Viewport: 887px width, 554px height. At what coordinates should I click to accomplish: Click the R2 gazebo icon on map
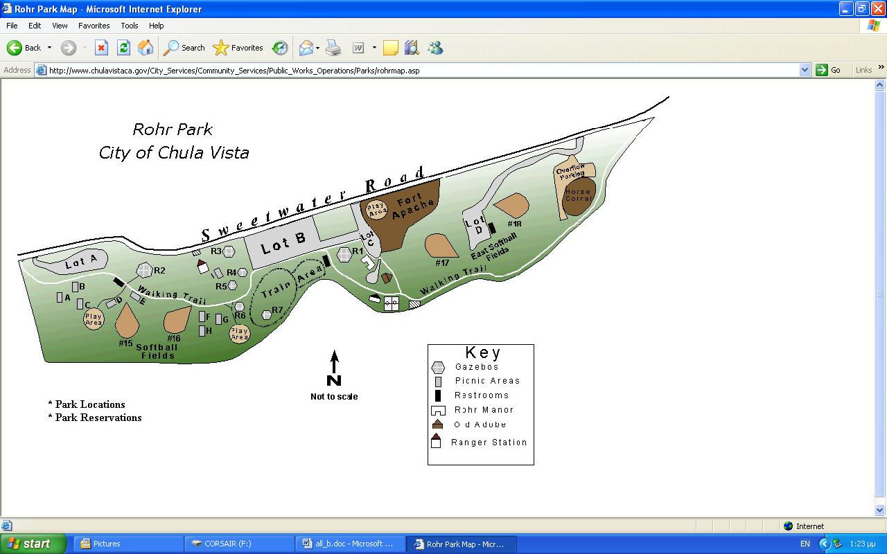pos(145,271)
